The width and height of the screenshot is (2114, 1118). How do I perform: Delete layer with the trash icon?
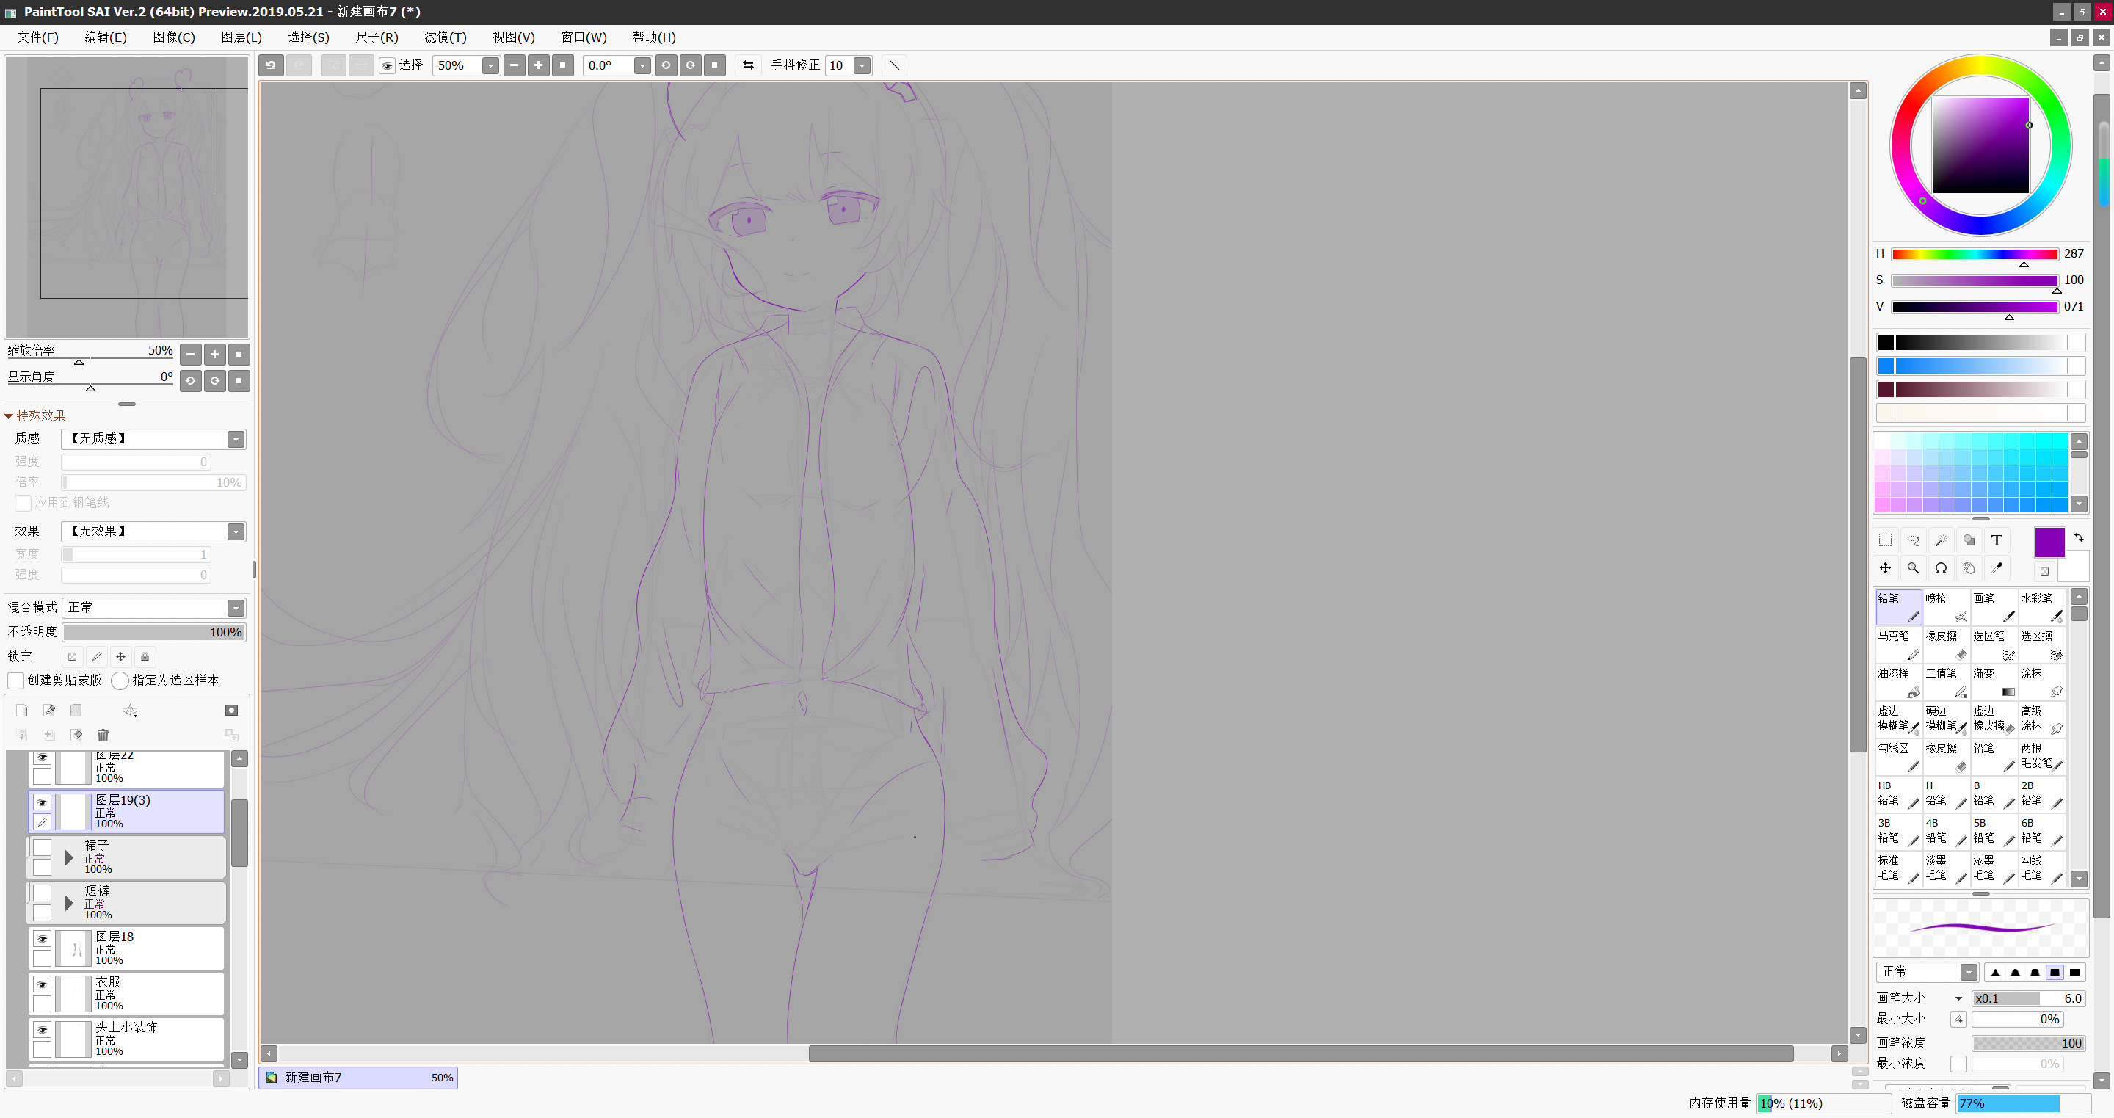pos(103,735)
